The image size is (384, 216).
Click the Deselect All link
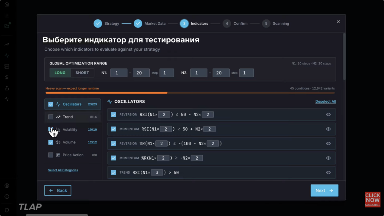point(326,101)
